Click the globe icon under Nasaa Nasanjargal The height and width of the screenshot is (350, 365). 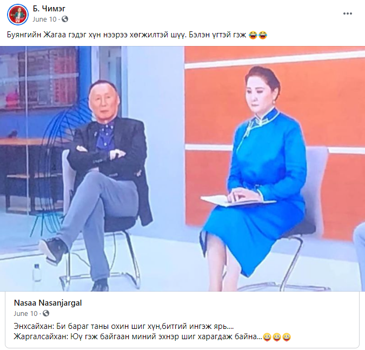[46, 313]
